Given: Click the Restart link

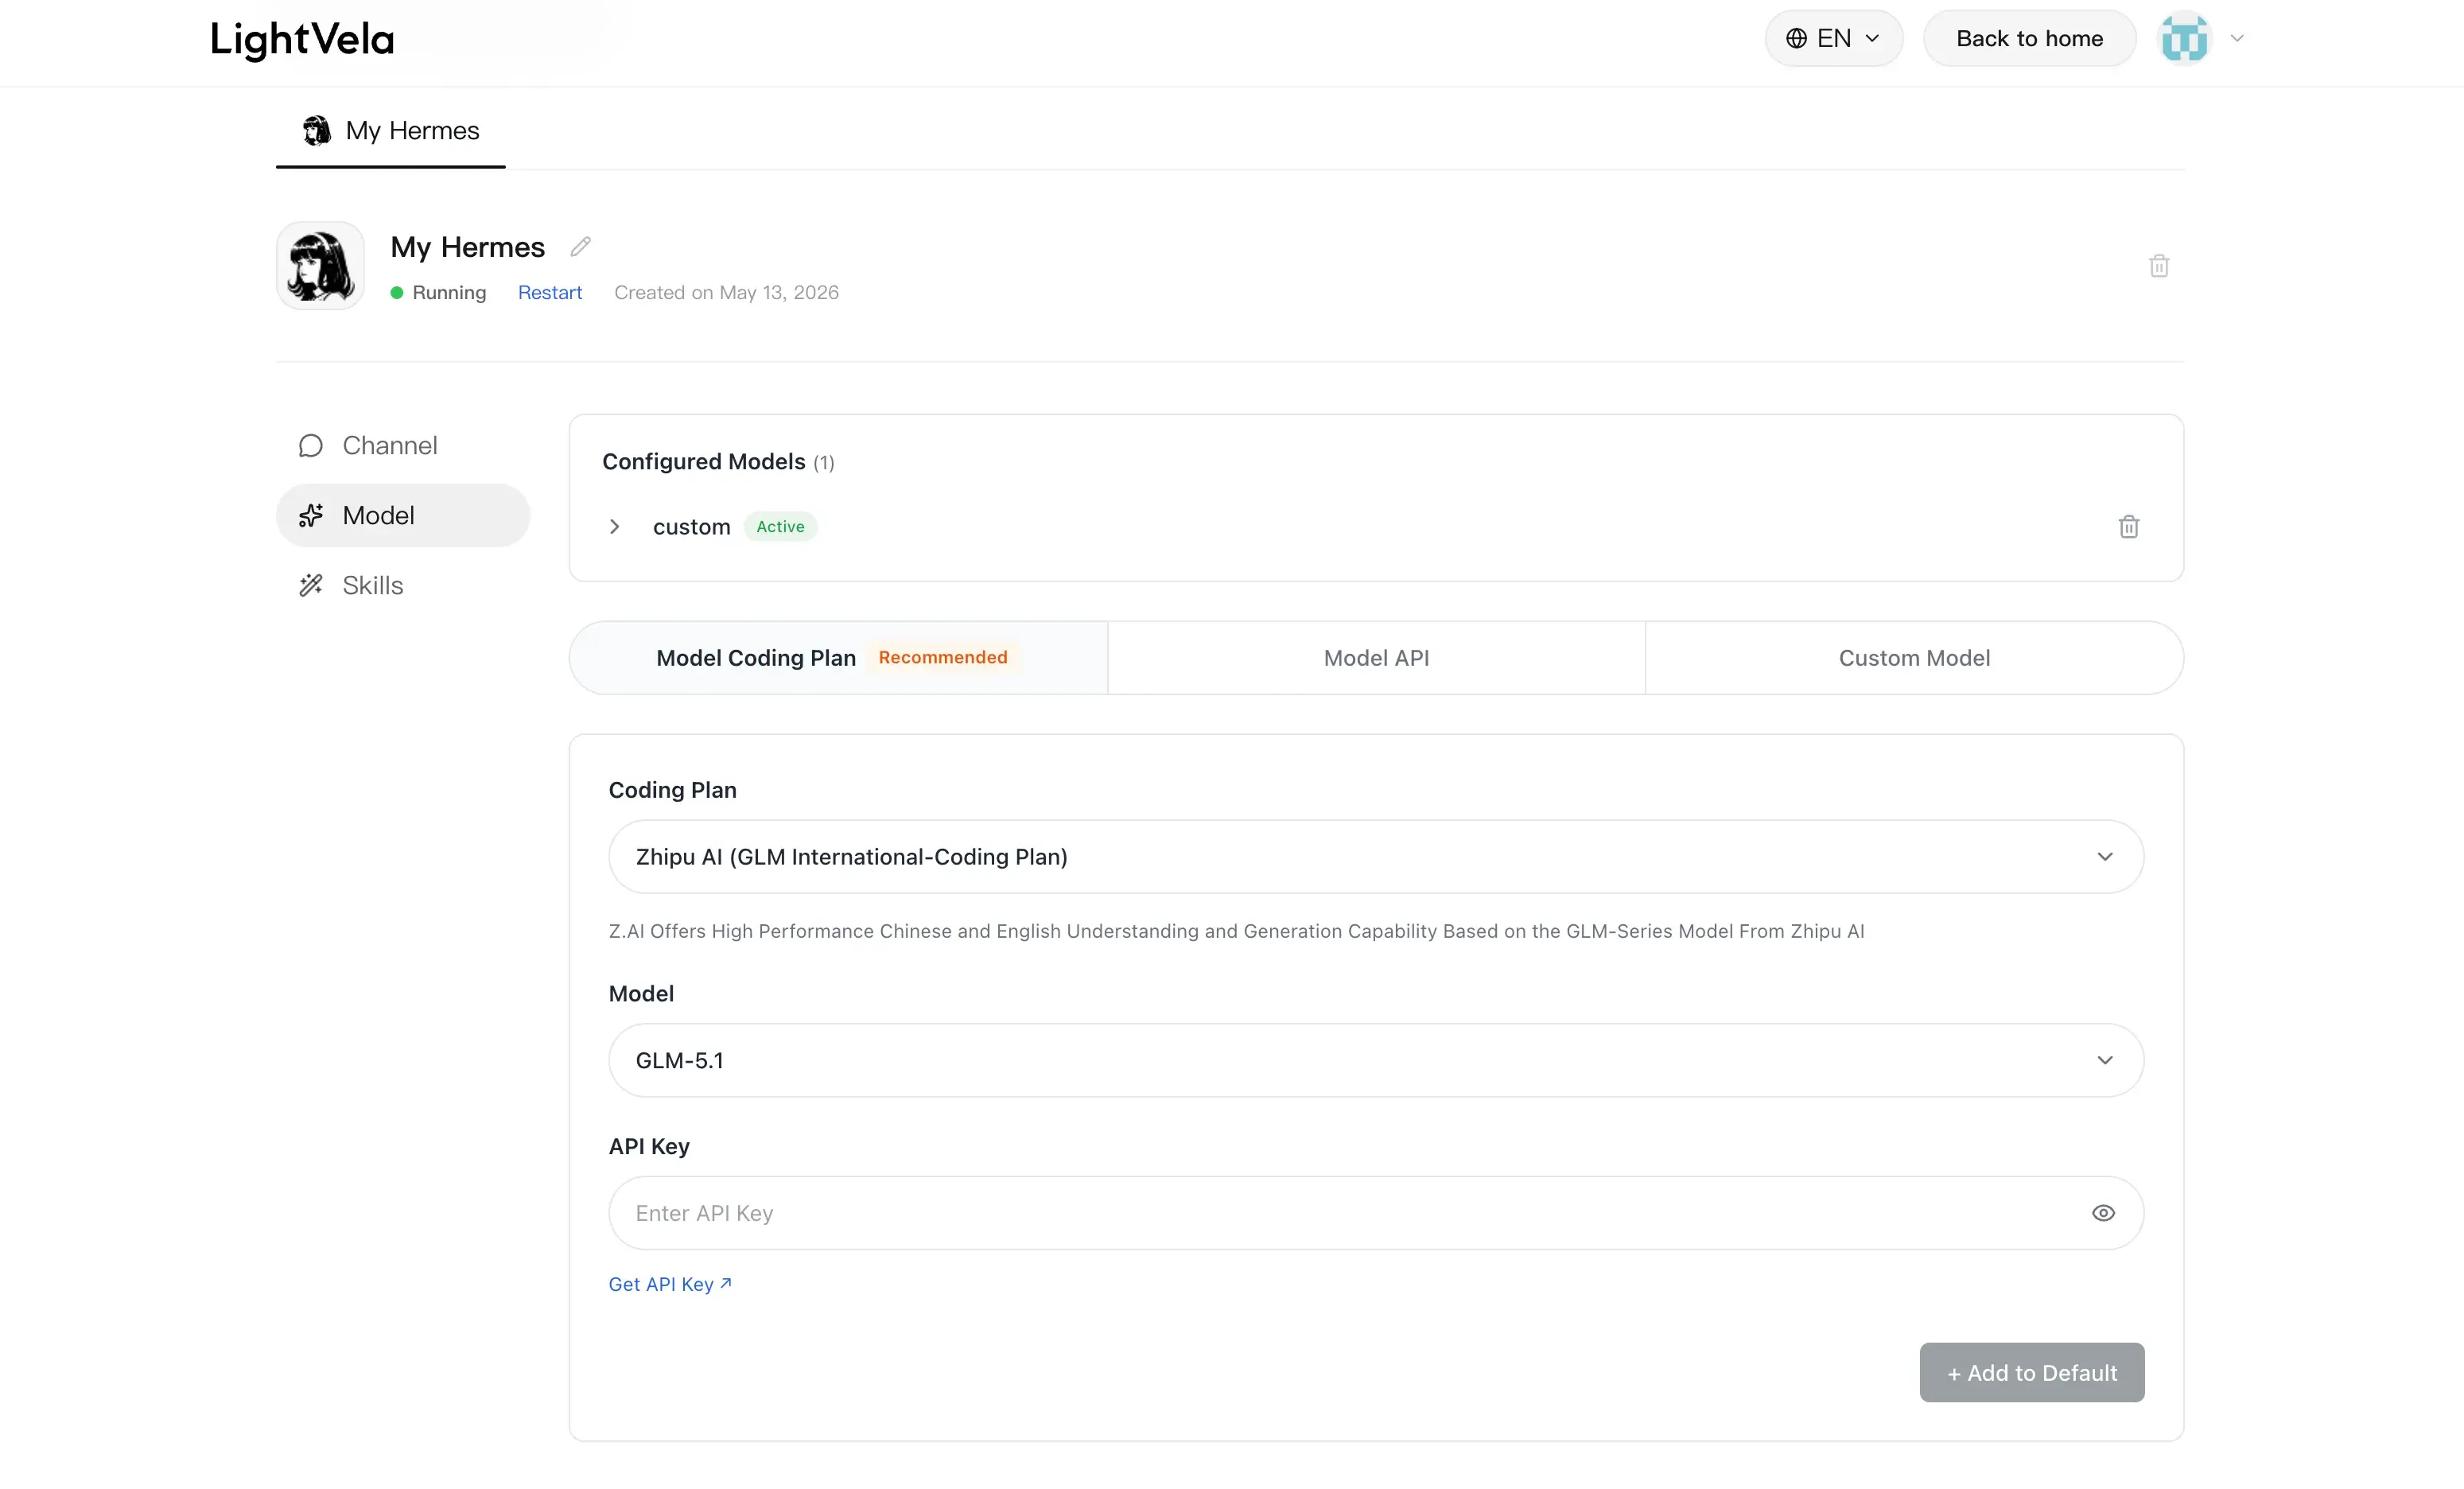Looking at the screenshot, I should [550, 292].
